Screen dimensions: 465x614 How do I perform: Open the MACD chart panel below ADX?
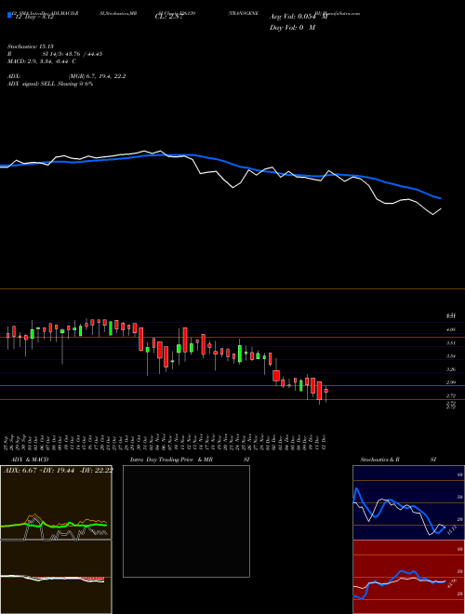pyautogui.click(x=56, y=577)
